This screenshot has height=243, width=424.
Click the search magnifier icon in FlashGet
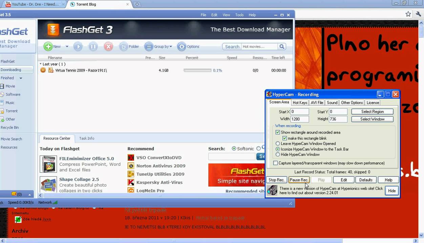[x=282, y=47]
